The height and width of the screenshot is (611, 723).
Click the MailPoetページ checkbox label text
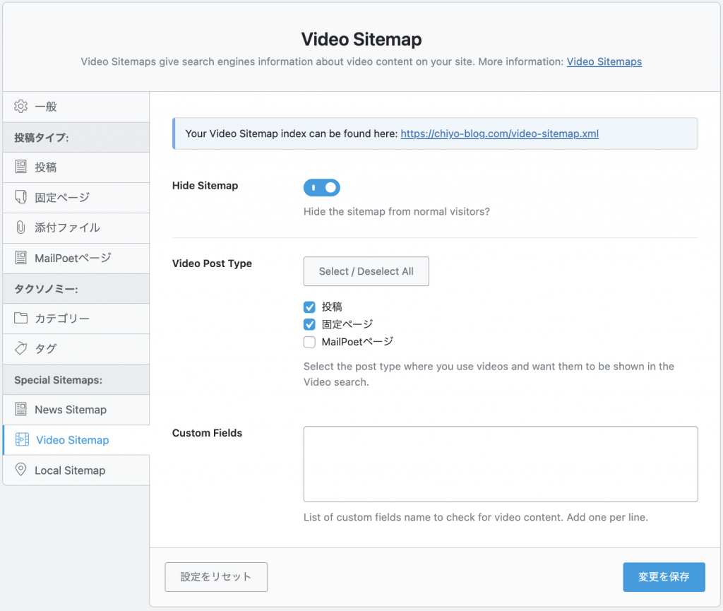click(x=357, y=342)
